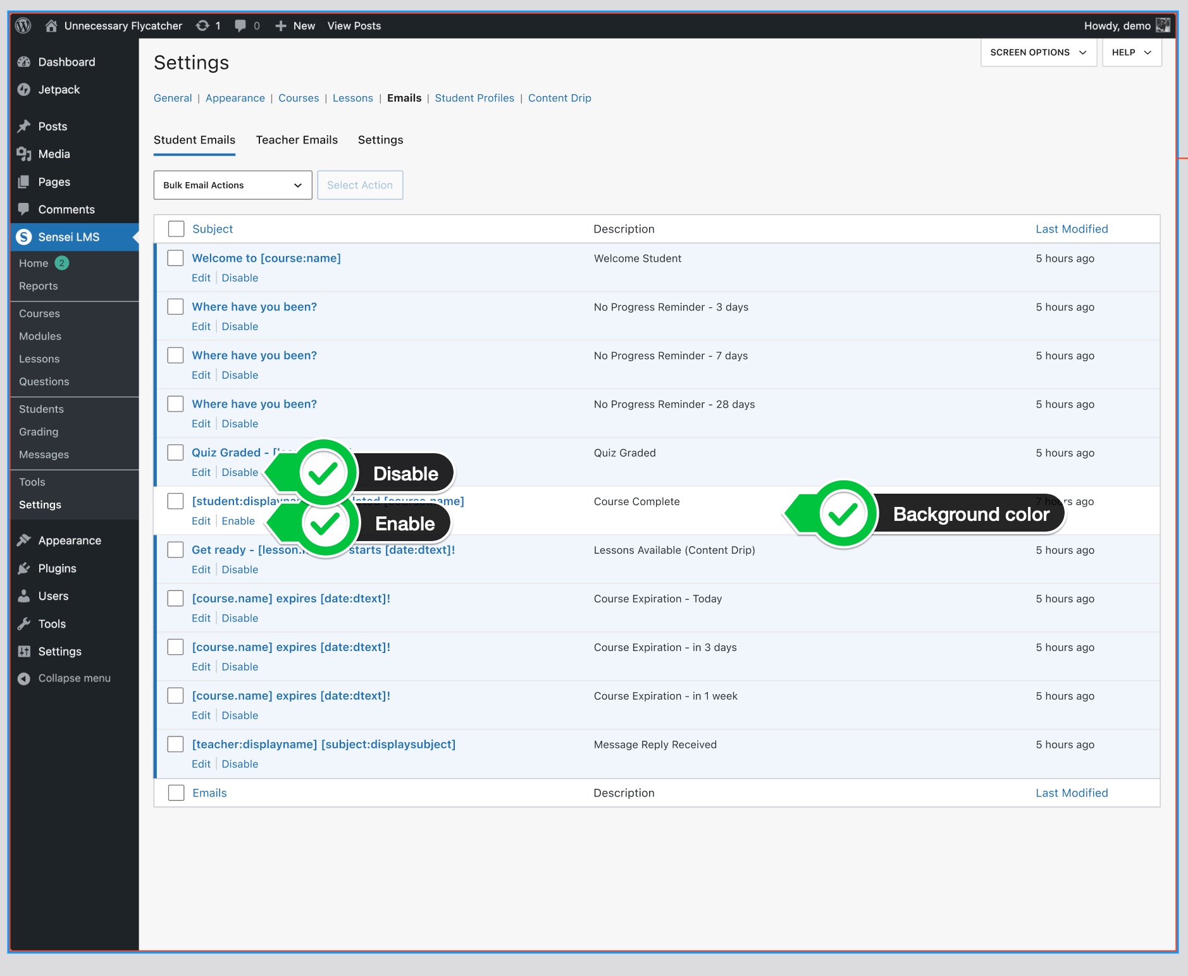Check the Subject column header checkbox
Image resolution: width=1188 pixels, height=976 pixels.
coord(175,229)
